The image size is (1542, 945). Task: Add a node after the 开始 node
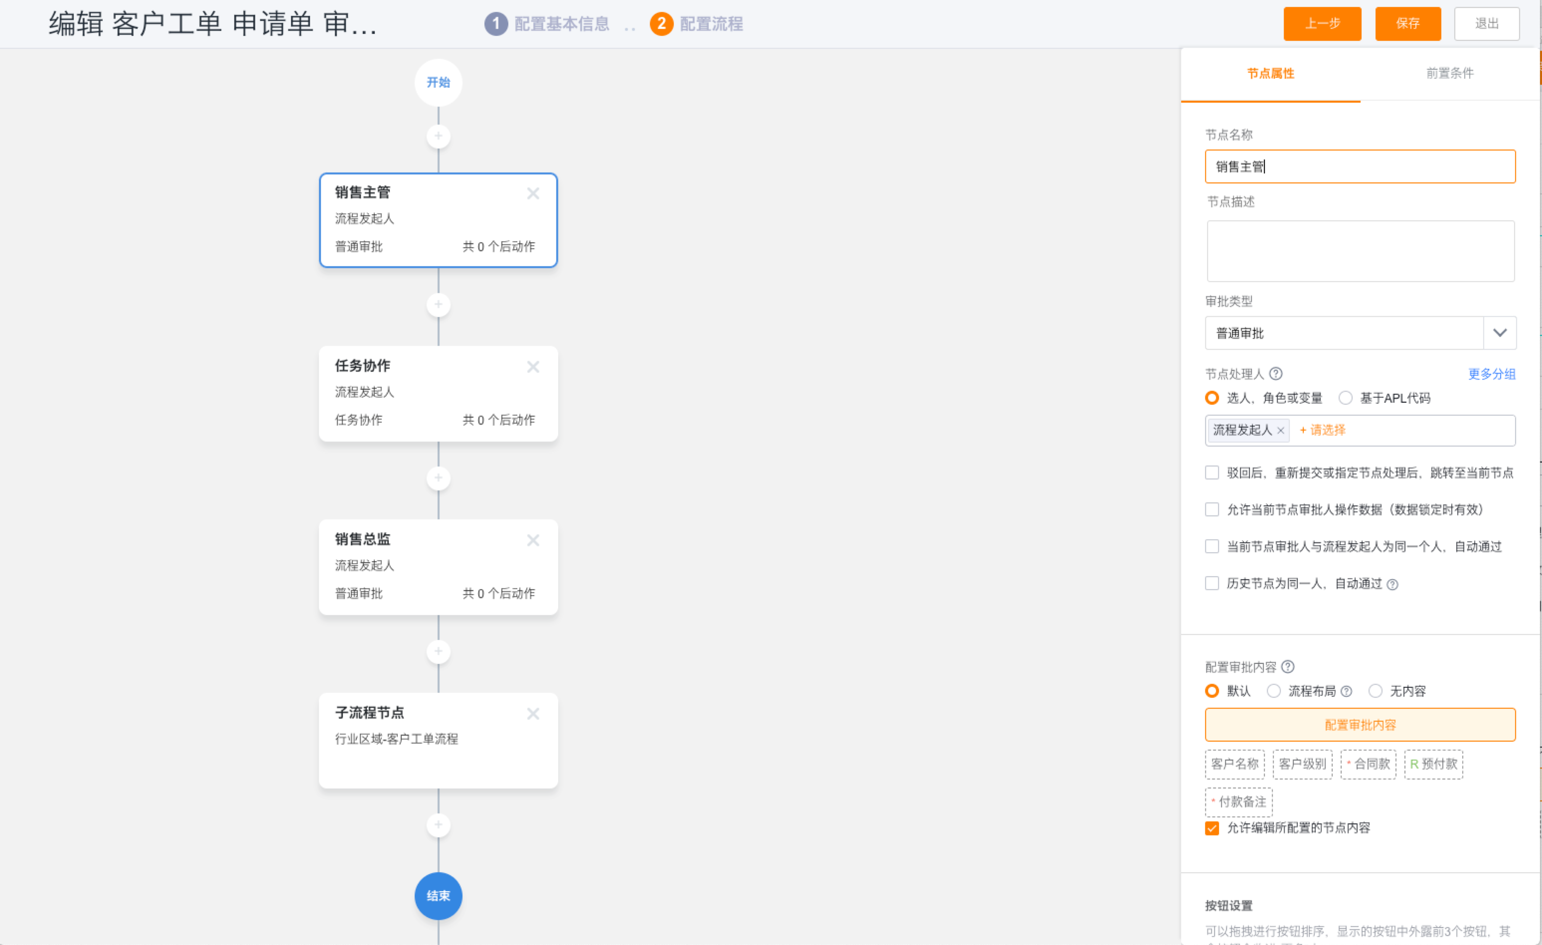pos(438,136)
